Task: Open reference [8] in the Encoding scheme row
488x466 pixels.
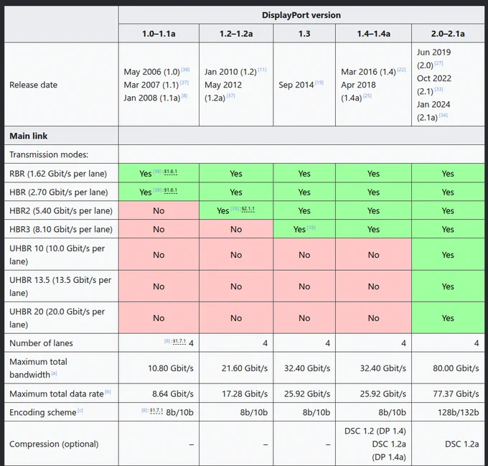Action: 144,411
